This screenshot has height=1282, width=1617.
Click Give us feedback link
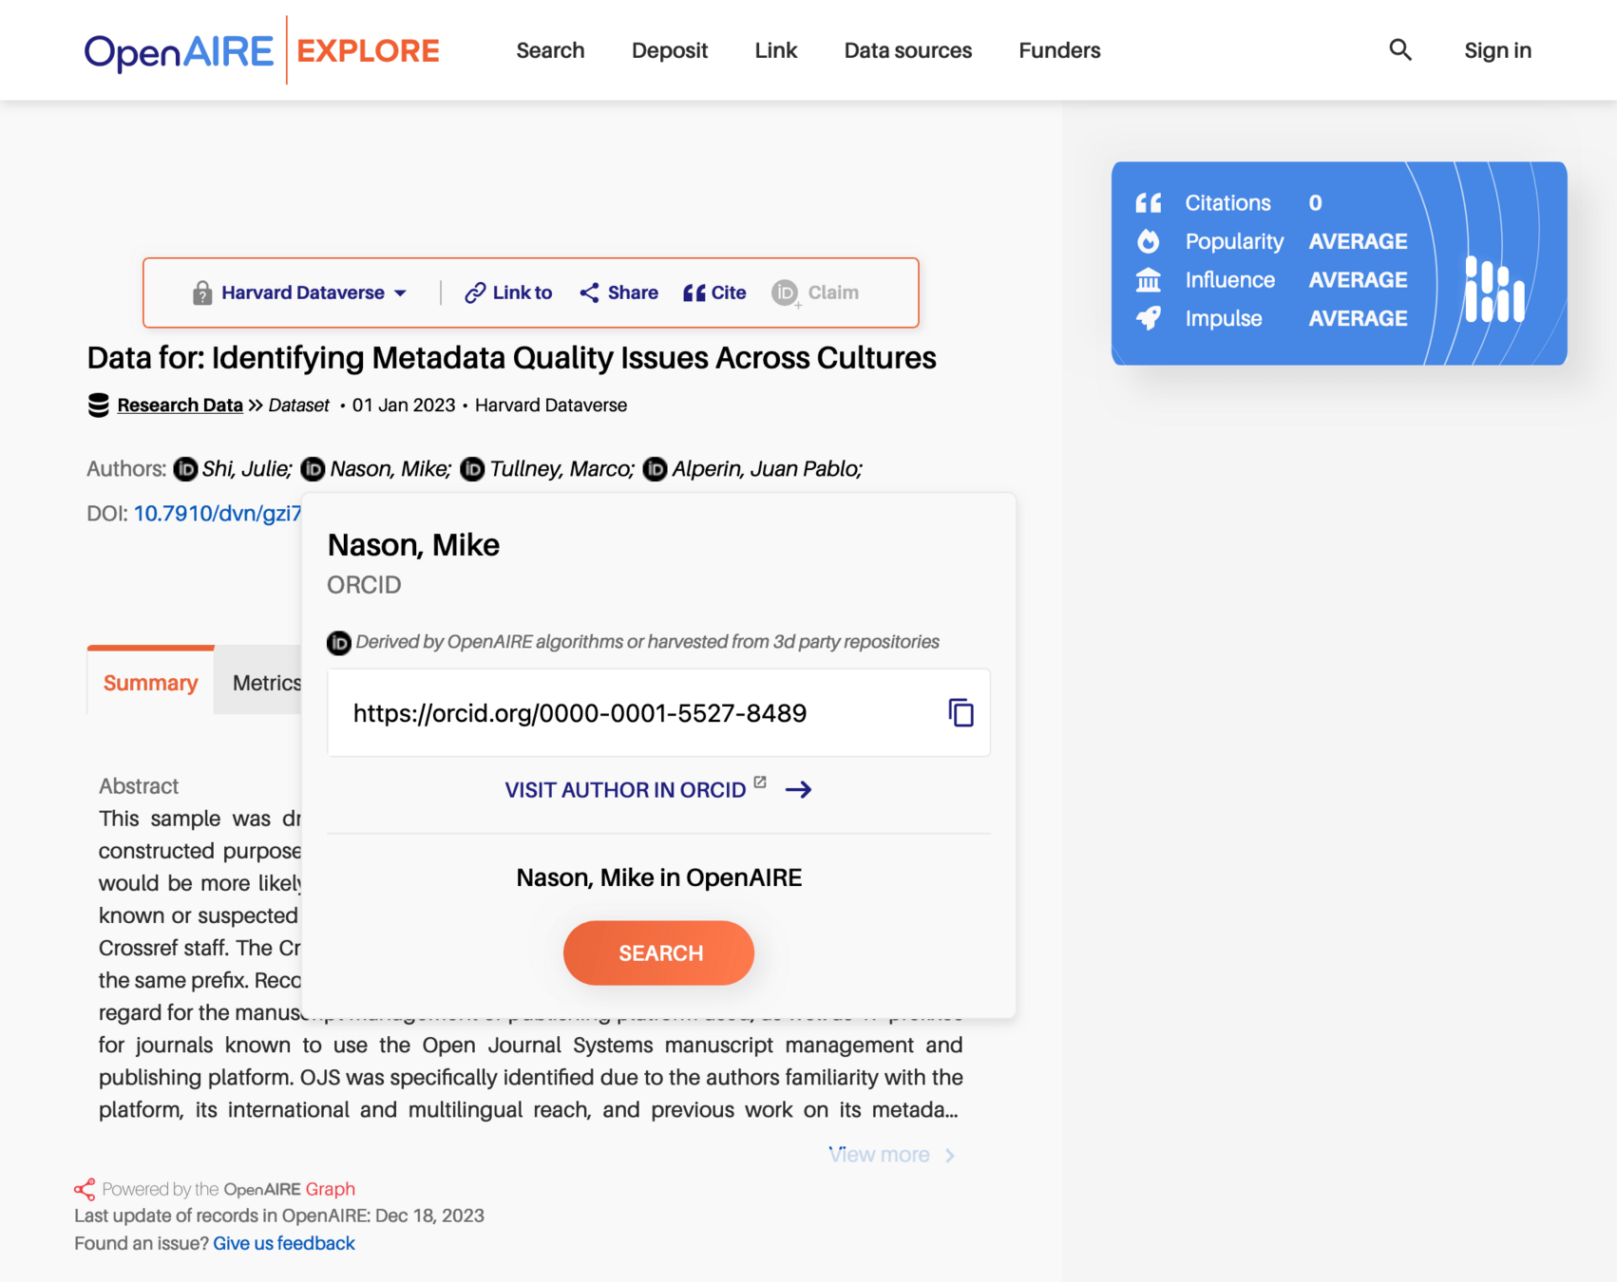click(x=284, y=1243)
